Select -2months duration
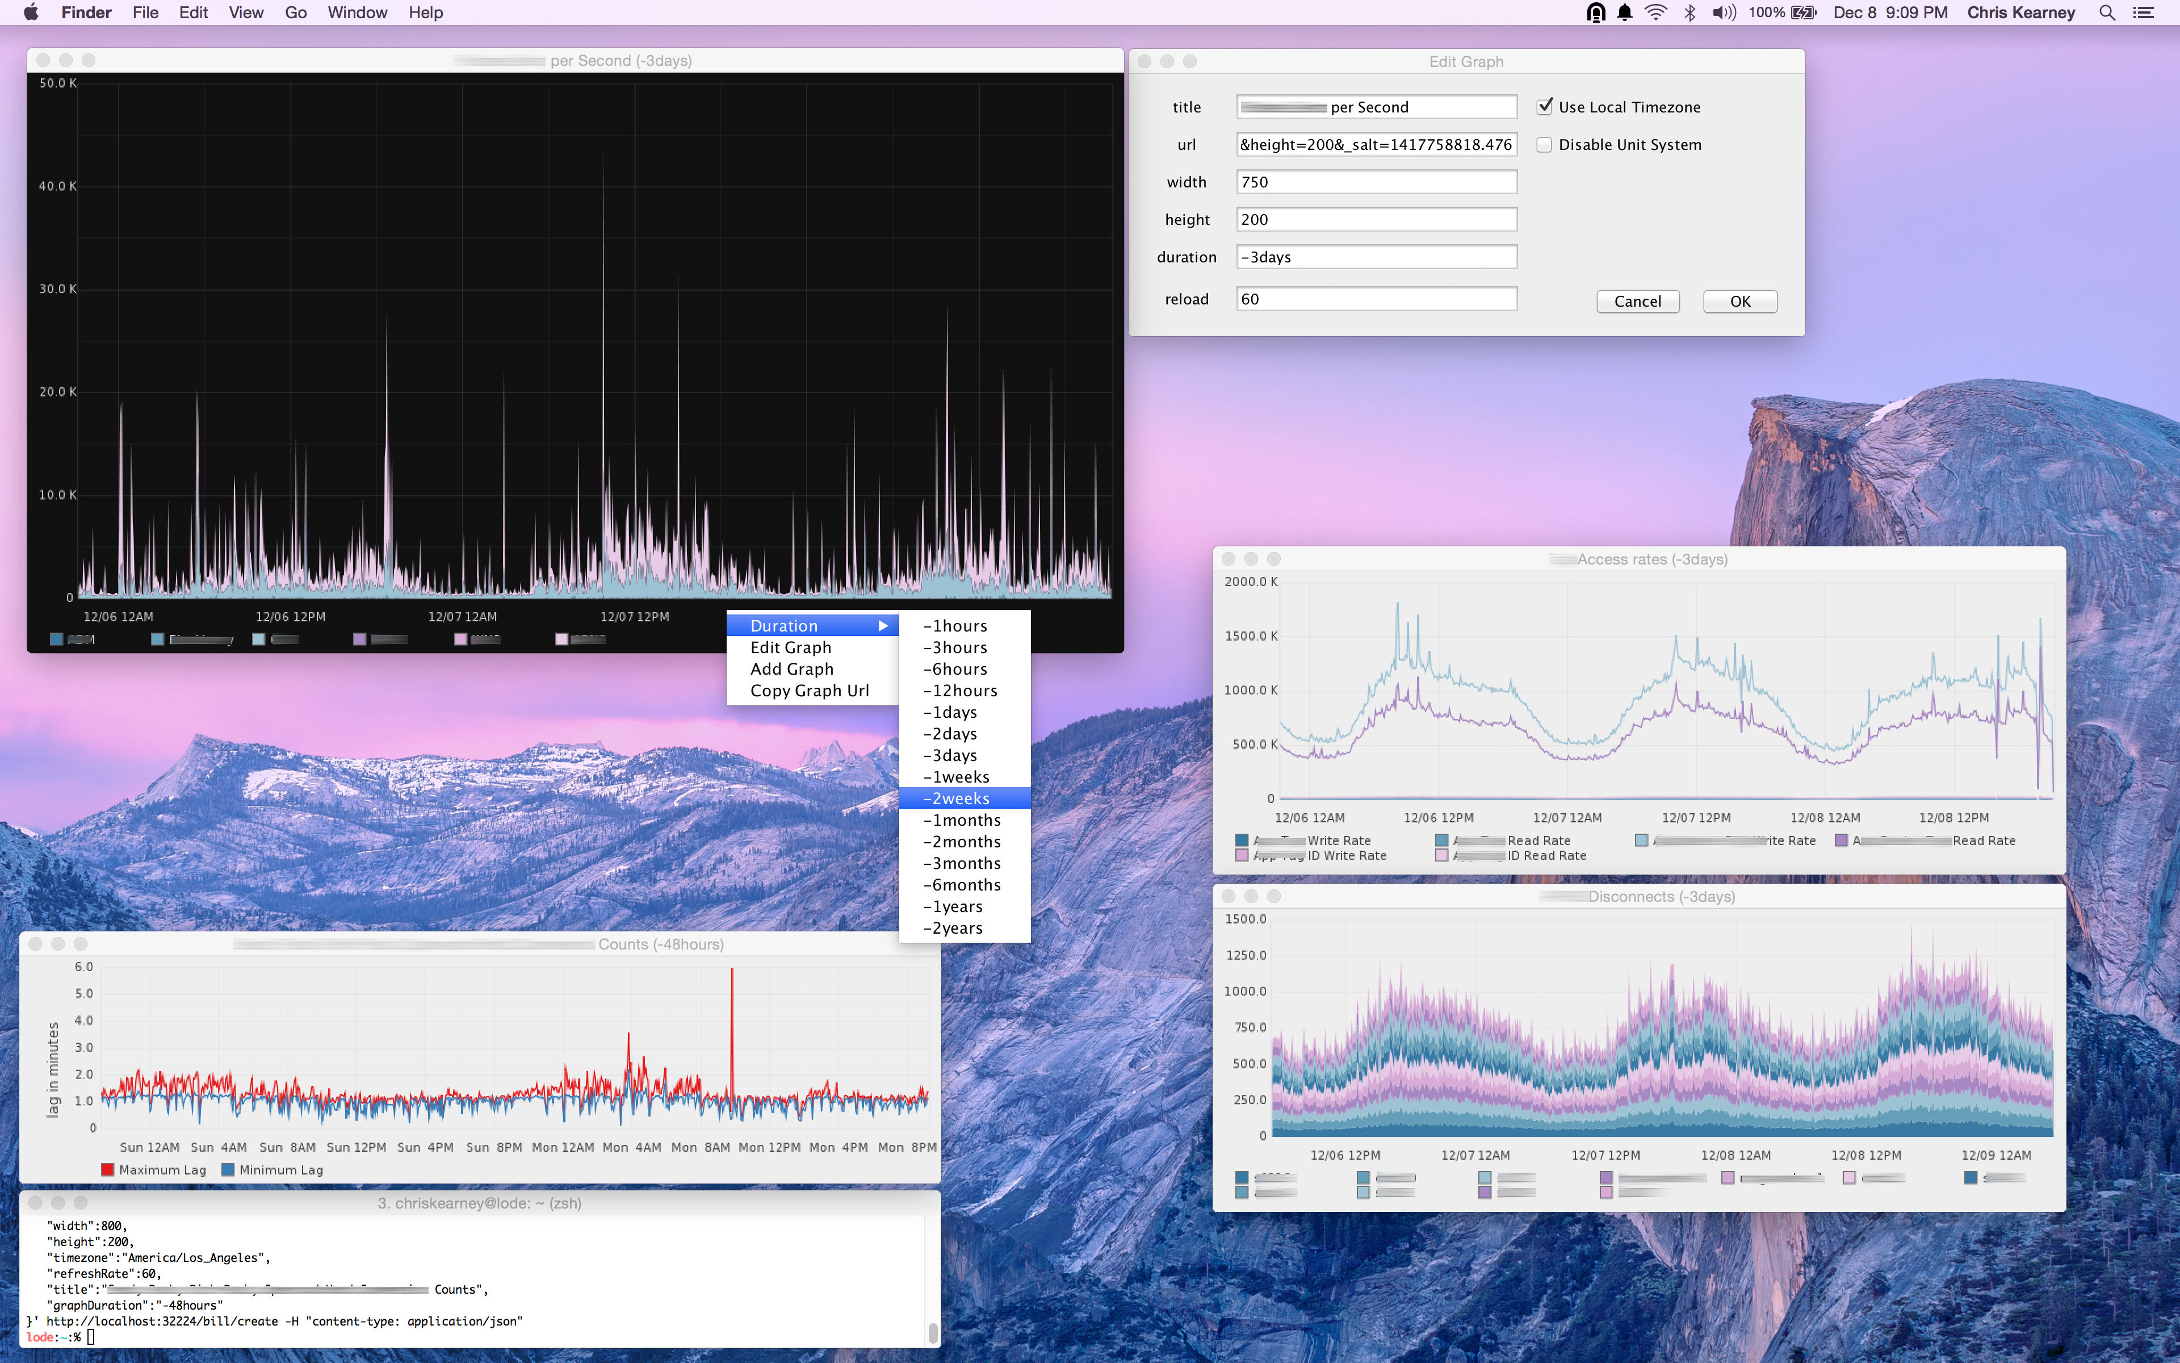The image size is (2180, 1363). tap(965, 842)
